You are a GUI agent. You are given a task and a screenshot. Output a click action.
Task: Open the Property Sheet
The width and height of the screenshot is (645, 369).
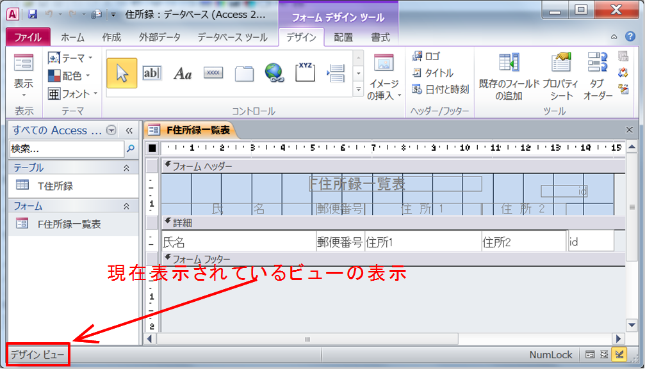tap(560, 77)
